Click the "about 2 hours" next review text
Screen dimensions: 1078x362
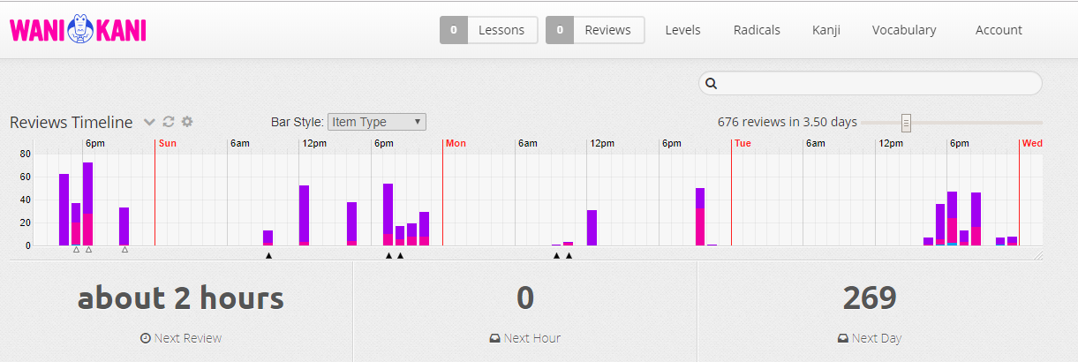[181, 298]
